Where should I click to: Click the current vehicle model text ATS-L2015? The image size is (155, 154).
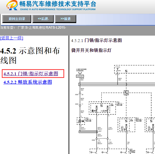point(57,27)
